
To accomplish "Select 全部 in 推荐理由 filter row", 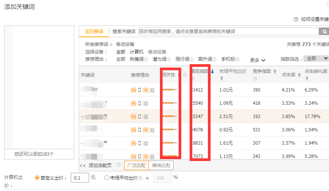I will 121,59.
